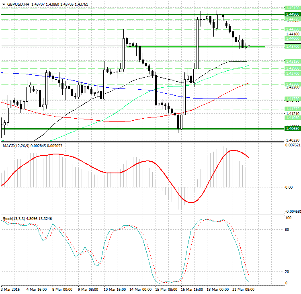Click the 1.41375 price level label
Screen dimensions: 301x294
click(x=291, y=109)
